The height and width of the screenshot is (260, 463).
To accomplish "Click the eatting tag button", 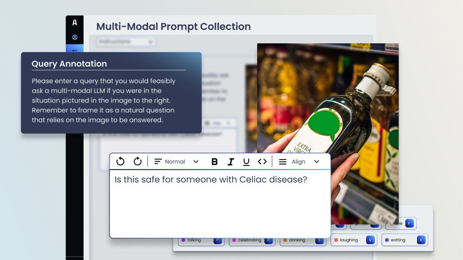I will tap(404, 239).
